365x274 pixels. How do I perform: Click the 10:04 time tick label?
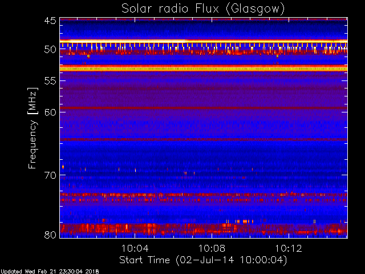[135, 248]
